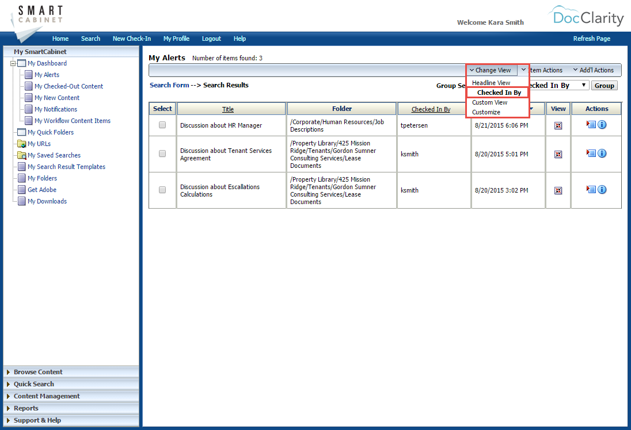The image size is (631, 430).
Task: Click the actions icon for Discussion about Tenant Services Agreement
Action: [591, 153]
